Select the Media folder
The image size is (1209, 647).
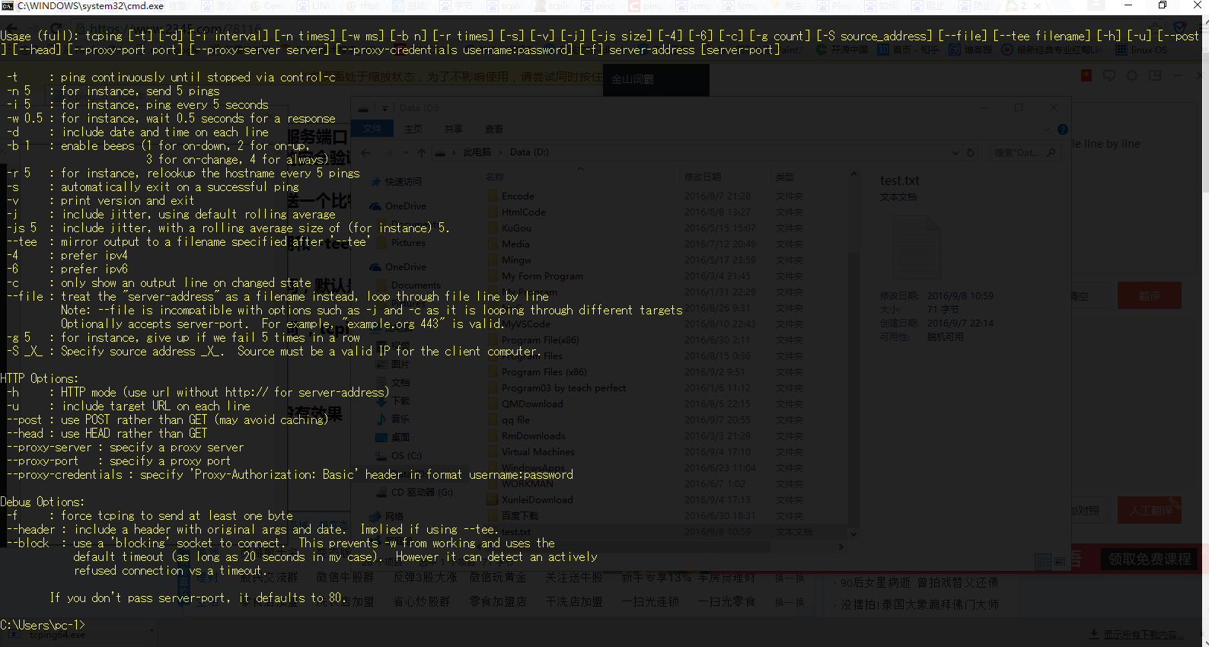click(x=515, y=244)
